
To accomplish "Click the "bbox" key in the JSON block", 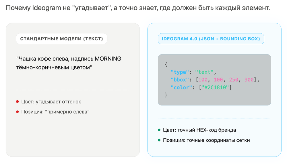I will coord(180,80).
